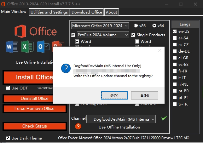
Task: Click the Install Office button
Action: [28, 77]
